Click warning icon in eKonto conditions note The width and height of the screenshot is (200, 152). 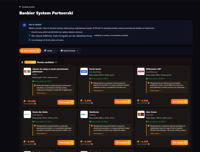pyautogui.click(x=35, y=85)
